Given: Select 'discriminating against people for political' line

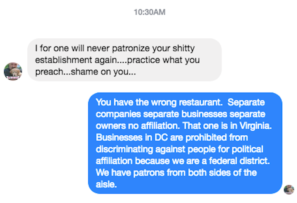Looking at the screenshot, I should coord(180,149).
